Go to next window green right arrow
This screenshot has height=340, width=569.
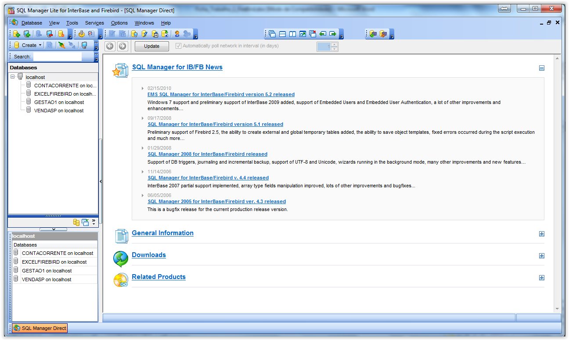[x=333, y=34]
